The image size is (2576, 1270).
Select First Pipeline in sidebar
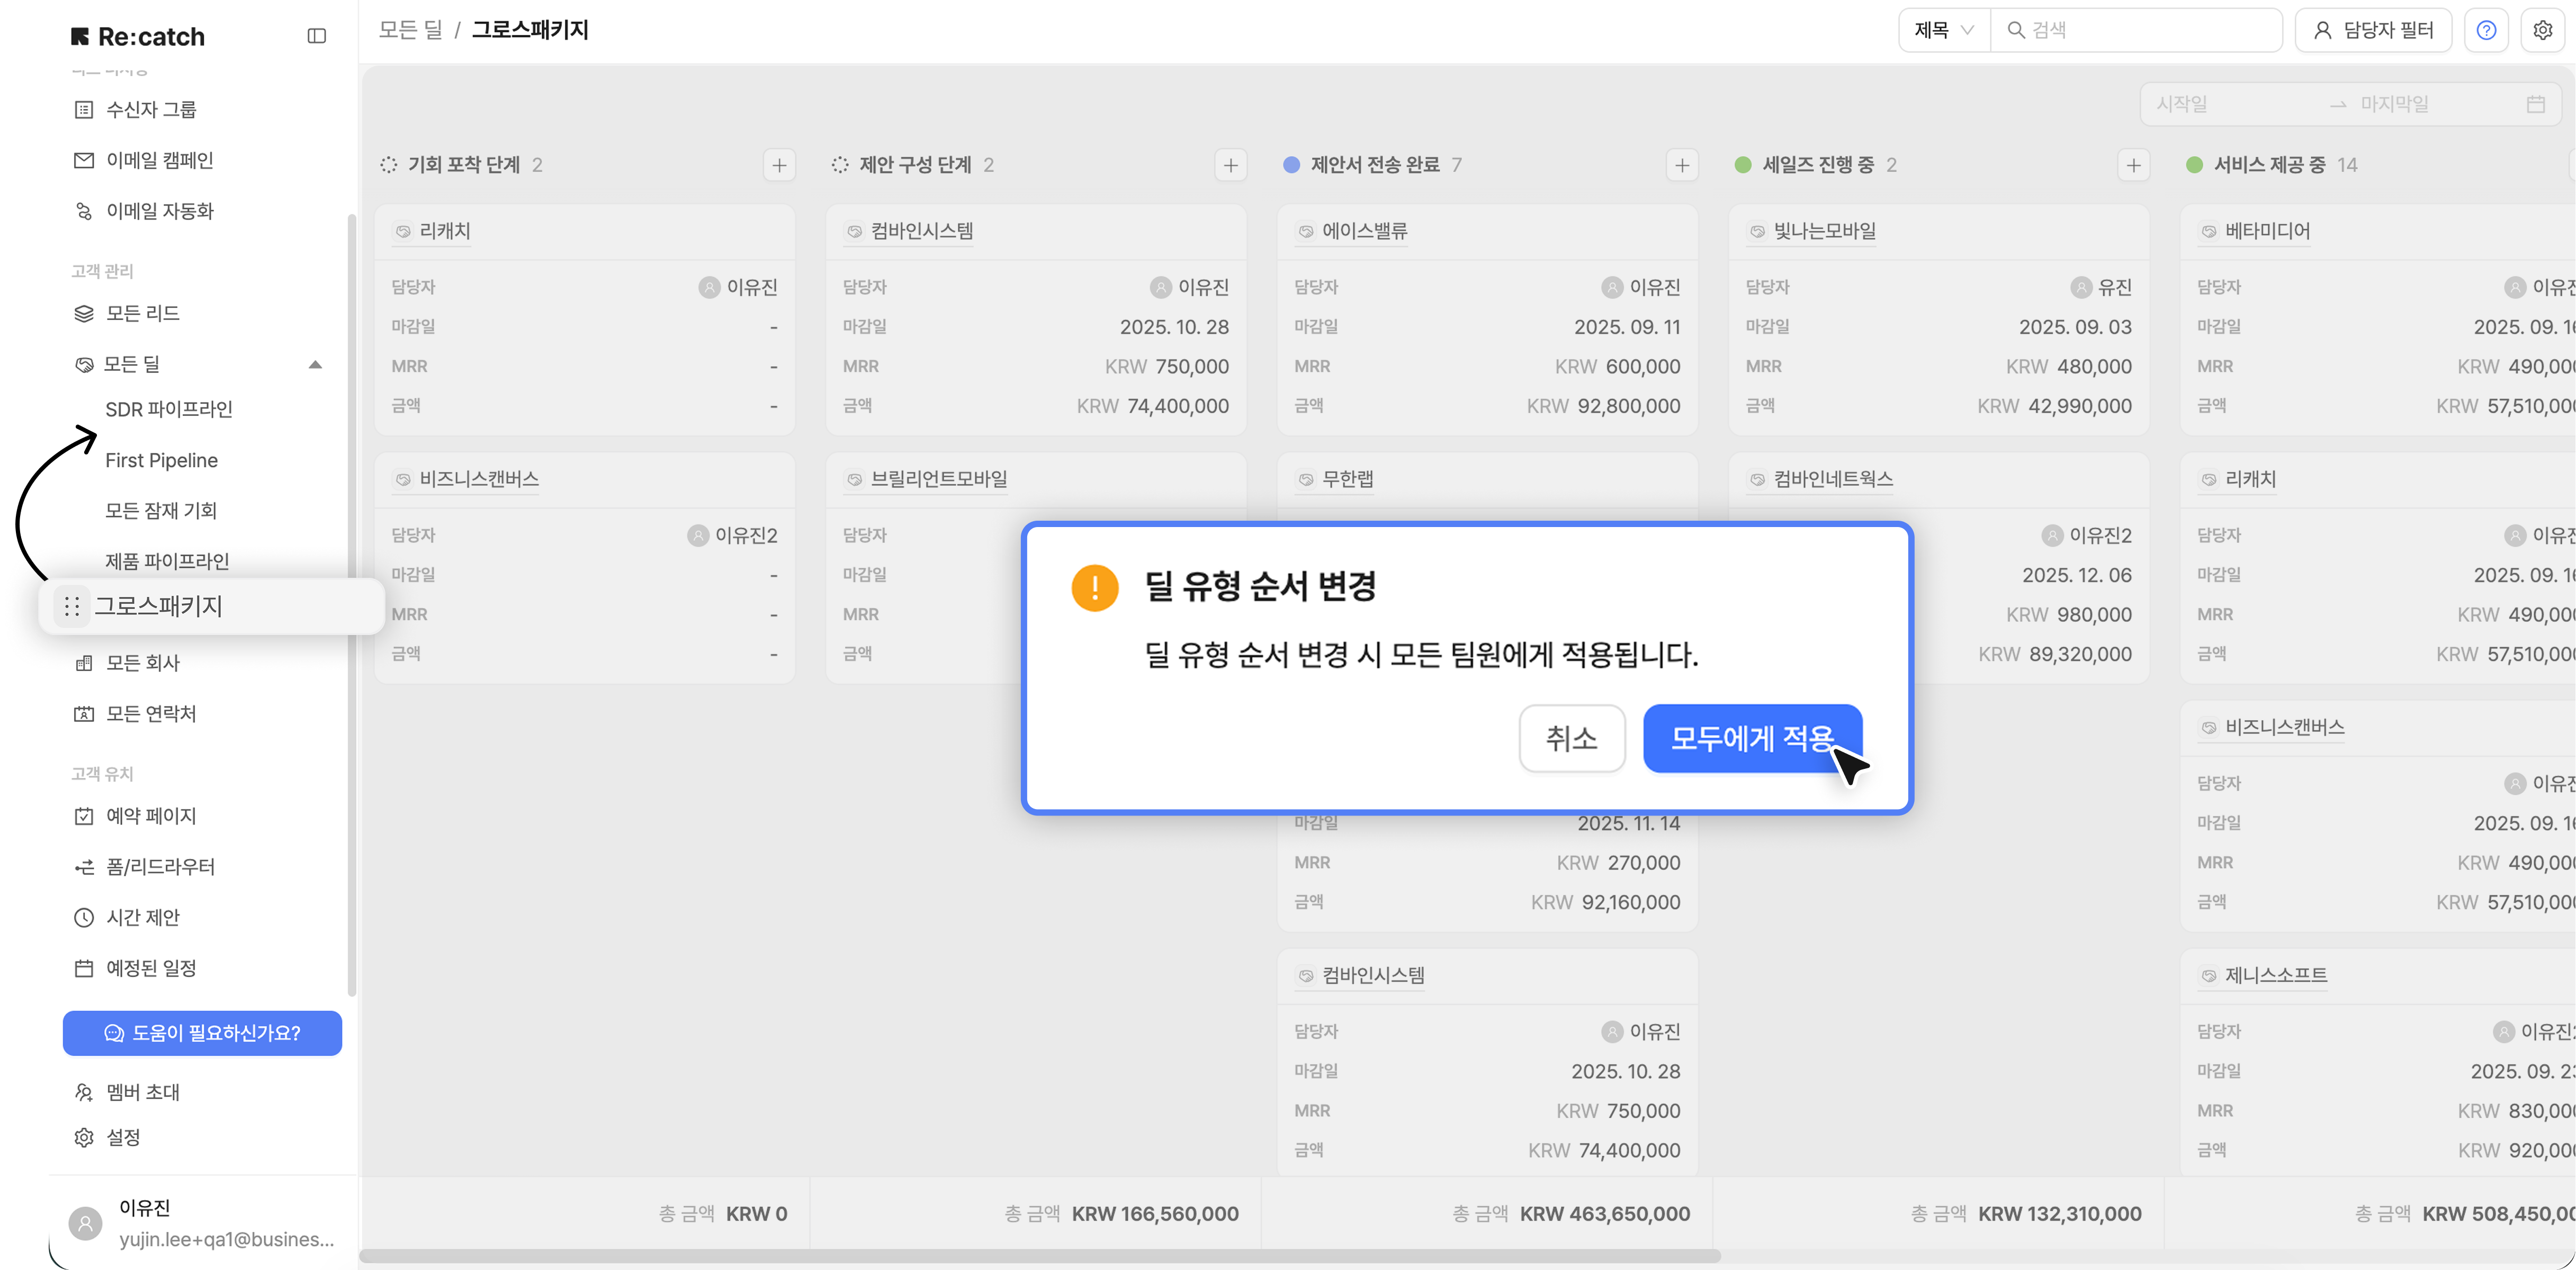pyautogui.click(x=161, y=460)
